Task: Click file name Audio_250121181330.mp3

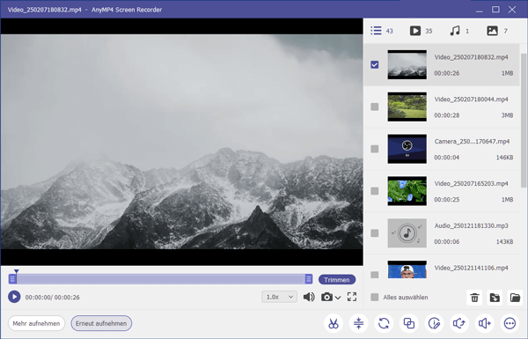Action: click(x=471, y=225)
